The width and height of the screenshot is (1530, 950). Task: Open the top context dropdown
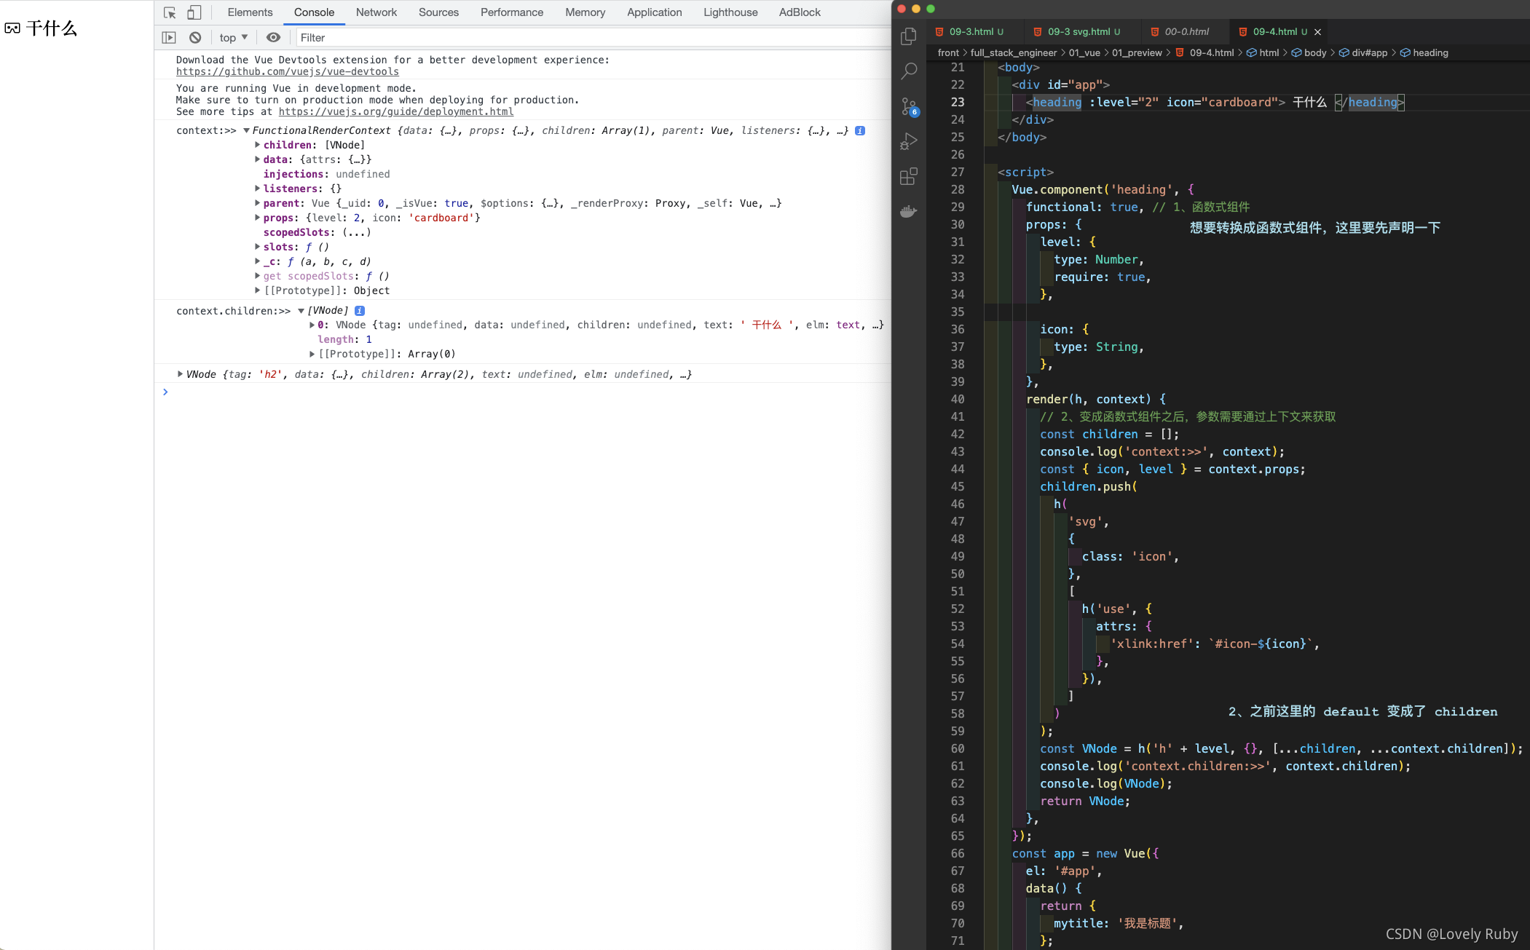click(x=234, y=37)
